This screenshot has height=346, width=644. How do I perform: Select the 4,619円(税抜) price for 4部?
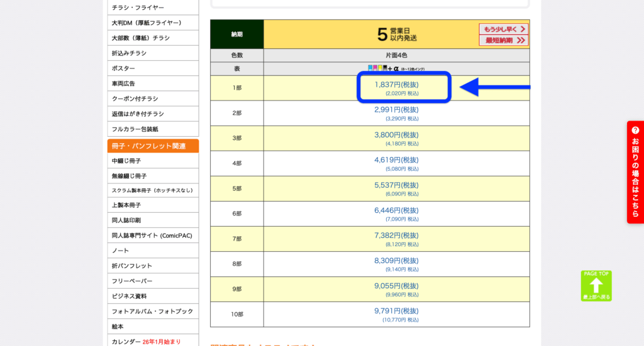click(396, 160)
